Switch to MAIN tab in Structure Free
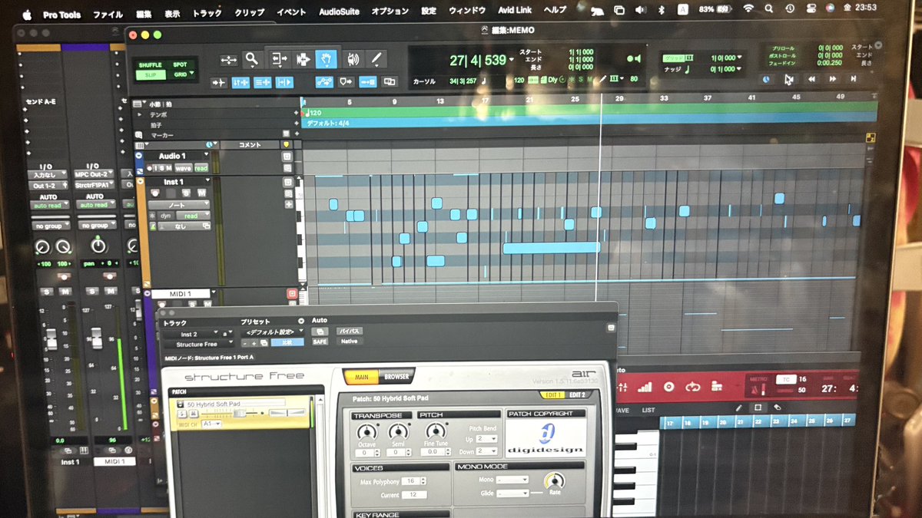Viewport: 922px width, 518px height. point(360,377)
